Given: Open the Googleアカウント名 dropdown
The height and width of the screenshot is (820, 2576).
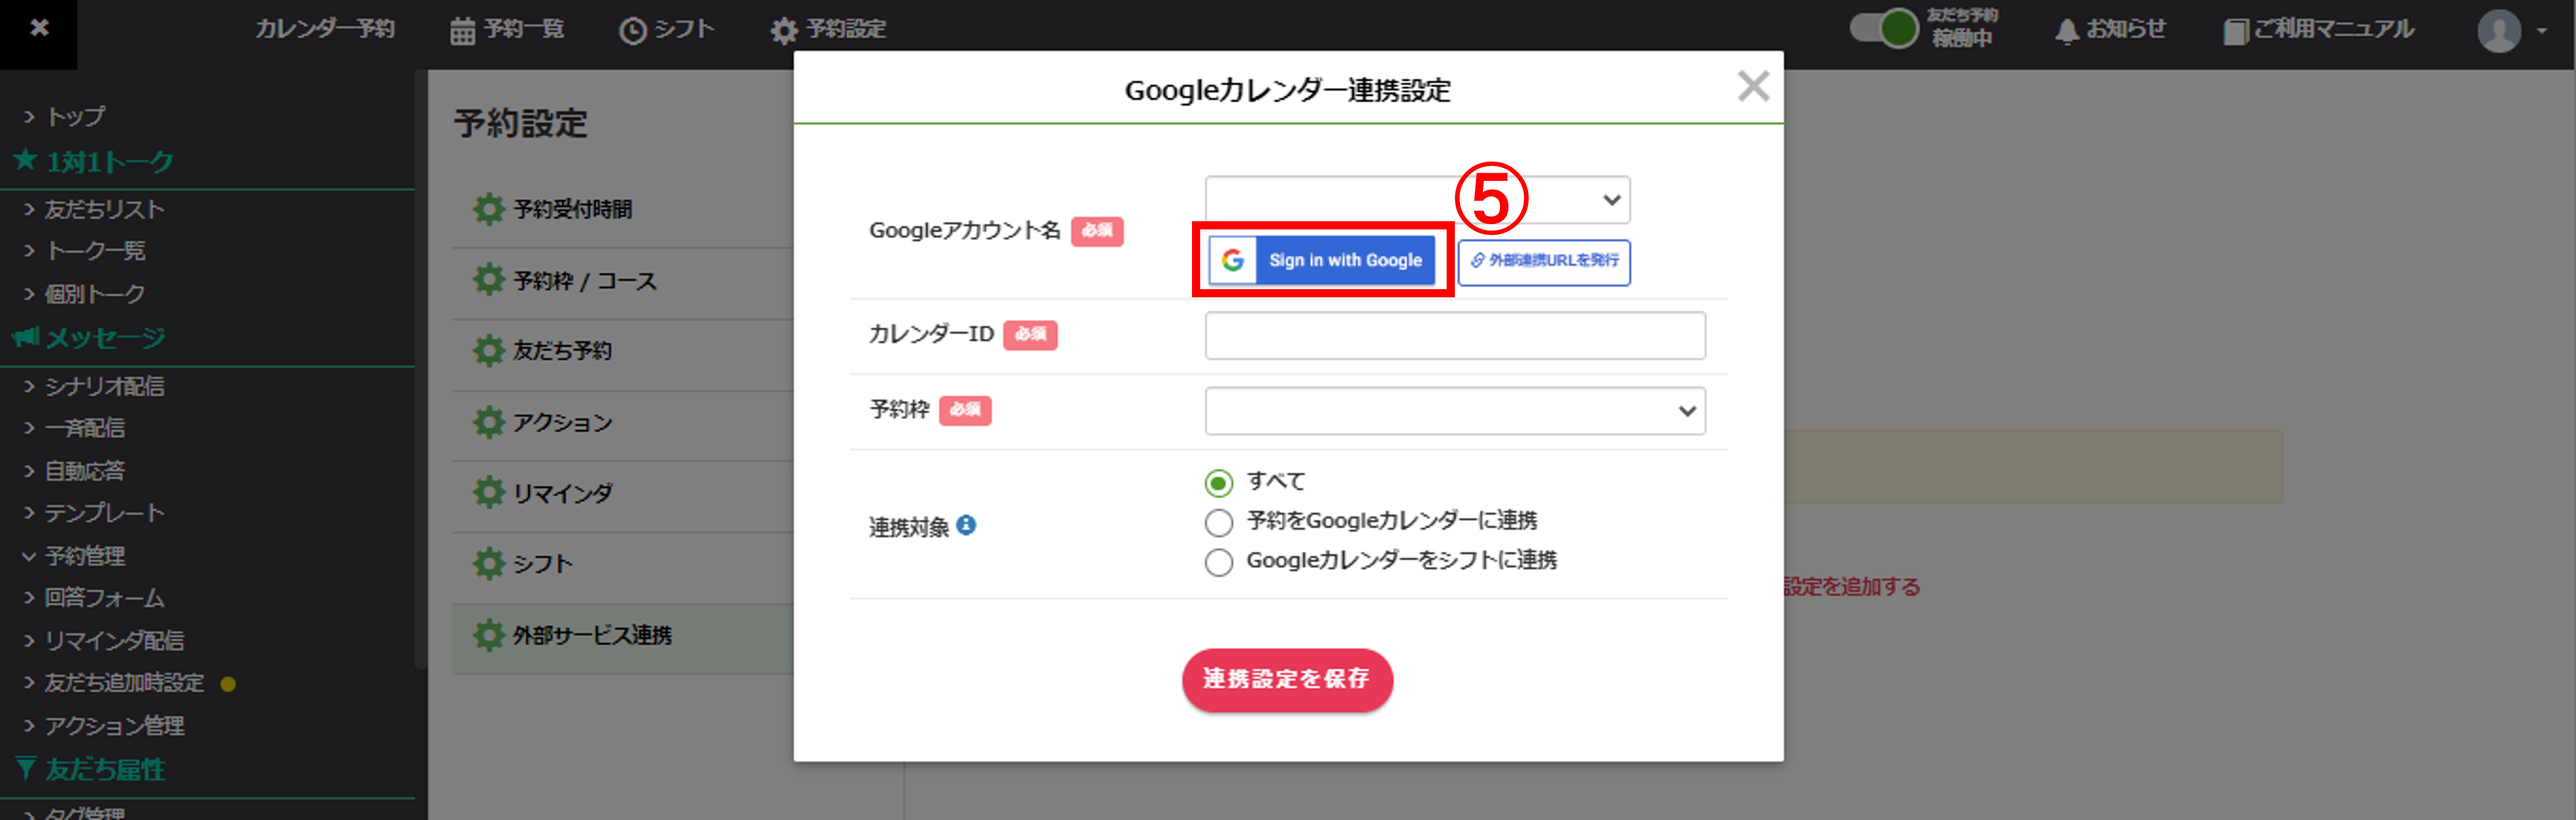Looking at the screenshot, I should (x=1417, y=200).
